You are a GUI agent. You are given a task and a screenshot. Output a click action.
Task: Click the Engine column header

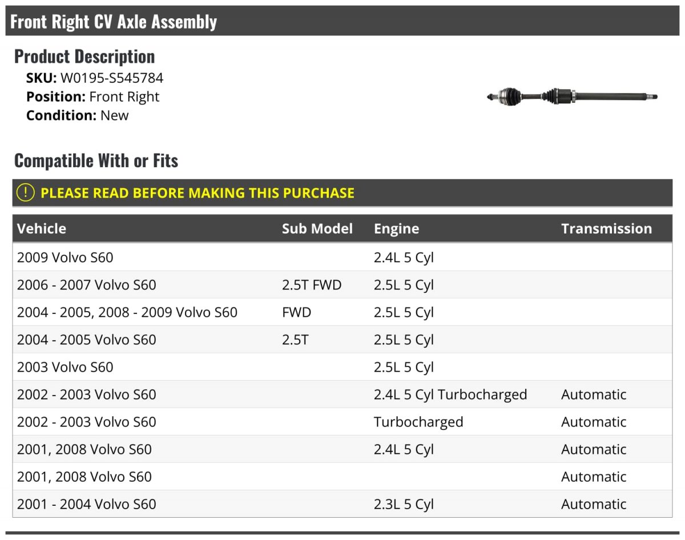(397, 229)
